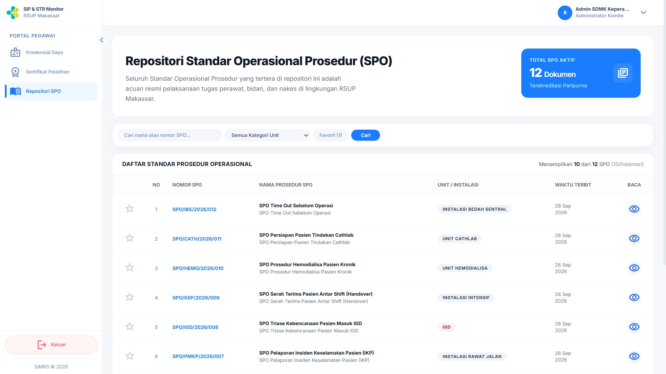Click the Repositori SPO book icon
Screen dimensions: 666x374
pos(15,91)
